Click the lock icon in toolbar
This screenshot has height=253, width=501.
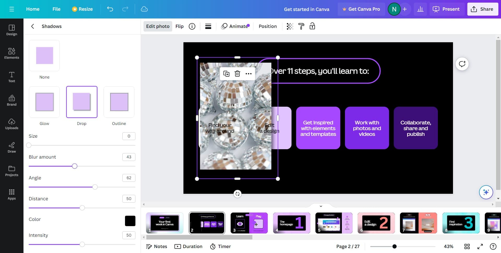point(312,26)
